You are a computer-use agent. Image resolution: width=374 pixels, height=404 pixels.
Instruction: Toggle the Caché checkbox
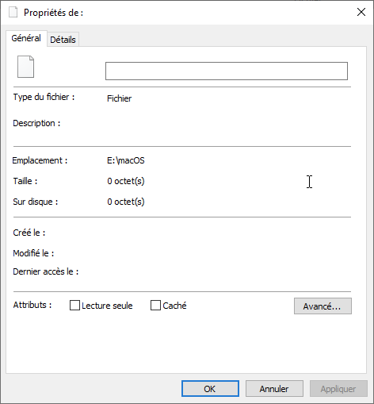pos(155,305)
